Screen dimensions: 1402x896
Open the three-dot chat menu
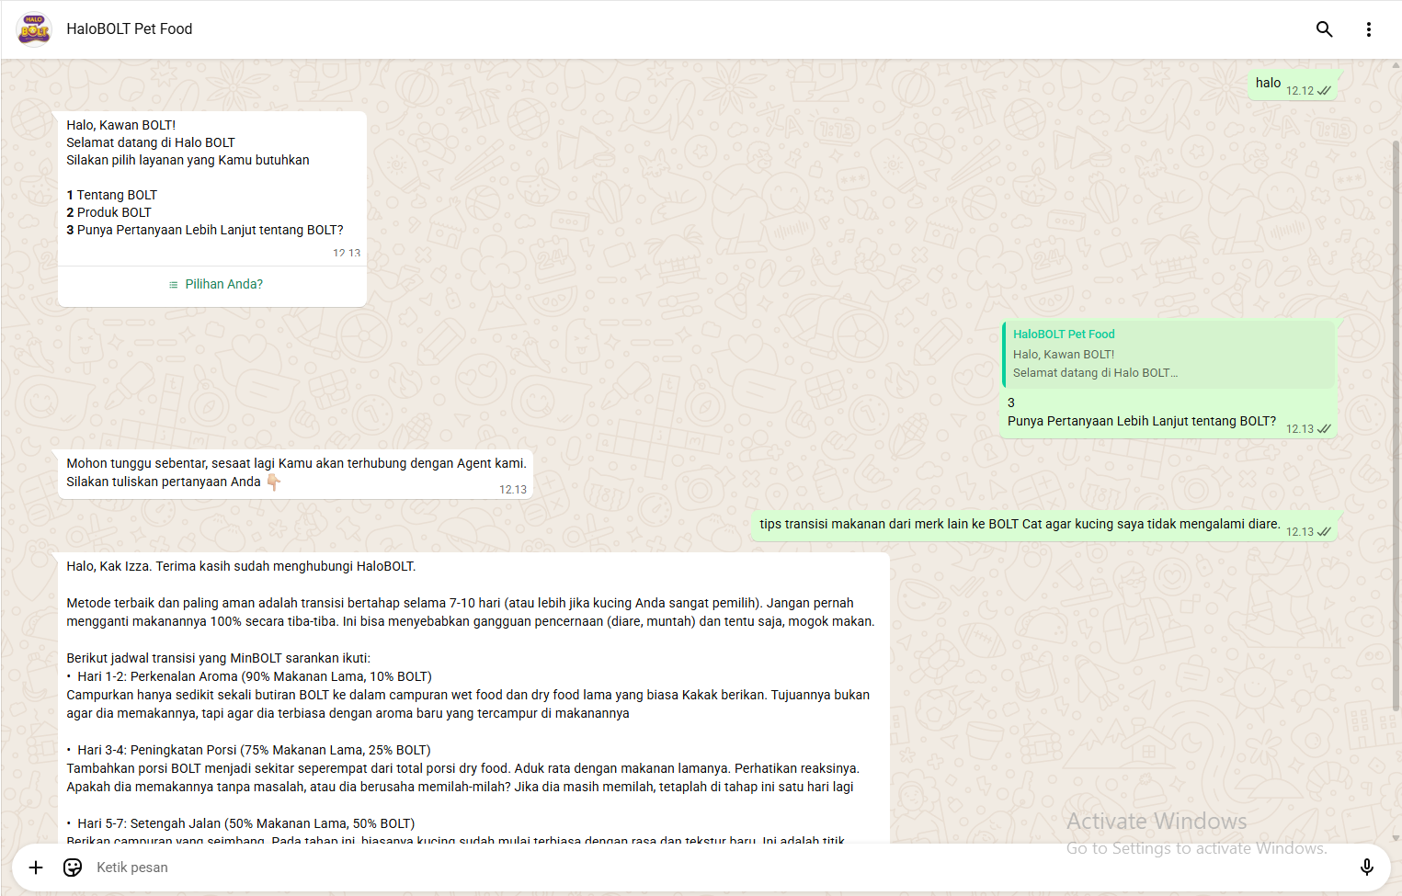click(x=1368, y=29)
